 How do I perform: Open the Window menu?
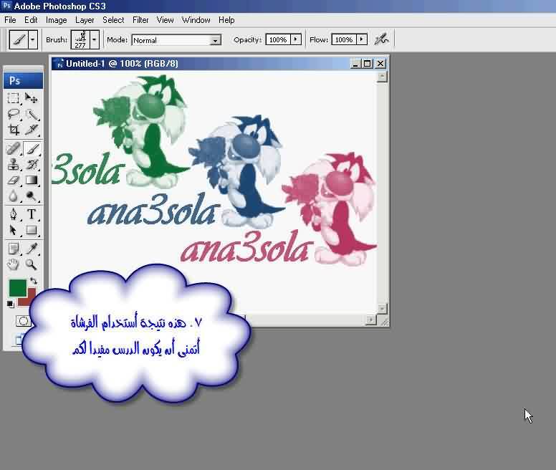click(196, 20)
